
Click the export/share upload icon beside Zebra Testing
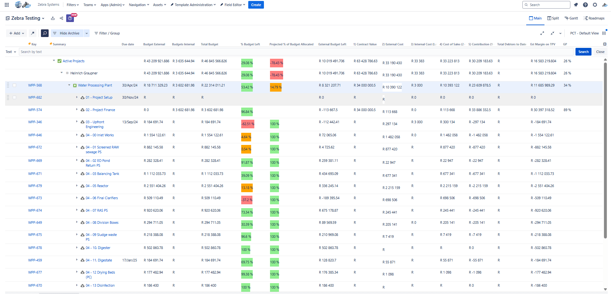(53, 18)
